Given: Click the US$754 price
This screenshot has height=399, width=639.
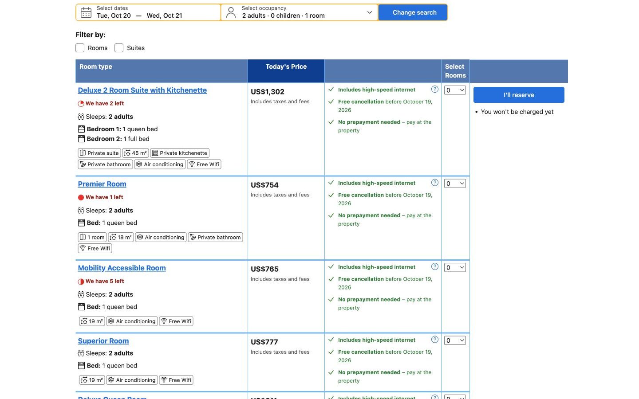Looking at the screenshot, I should tap(265, 185).
